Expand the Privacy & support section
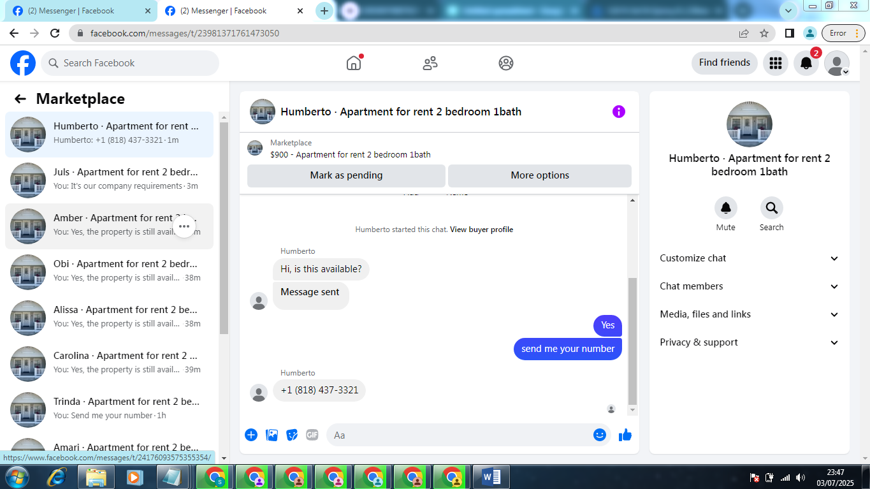Screen dimensions: 870x489 coord(750,342)
